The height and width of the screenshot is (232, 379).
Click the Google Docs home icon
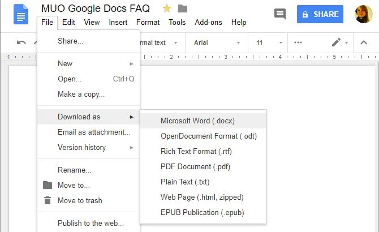click(21, 14)
